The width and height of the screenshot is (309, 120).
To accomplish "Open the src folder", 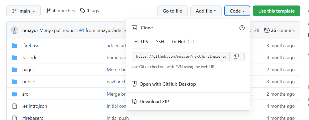I will click(x=25, y=94).
